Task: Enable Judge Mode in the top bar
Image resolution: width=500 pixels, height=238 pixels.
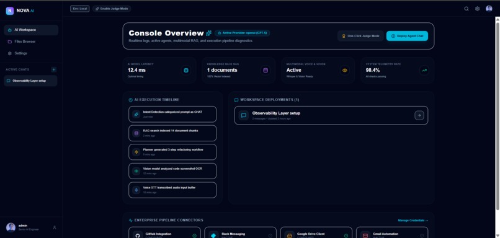Action: (112, 9)
